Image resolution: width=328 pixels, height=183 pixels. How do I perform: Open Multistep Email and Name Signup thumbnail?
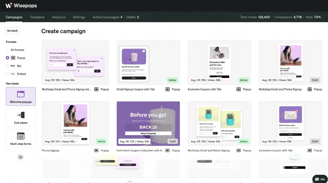click(x=219, y=124)
